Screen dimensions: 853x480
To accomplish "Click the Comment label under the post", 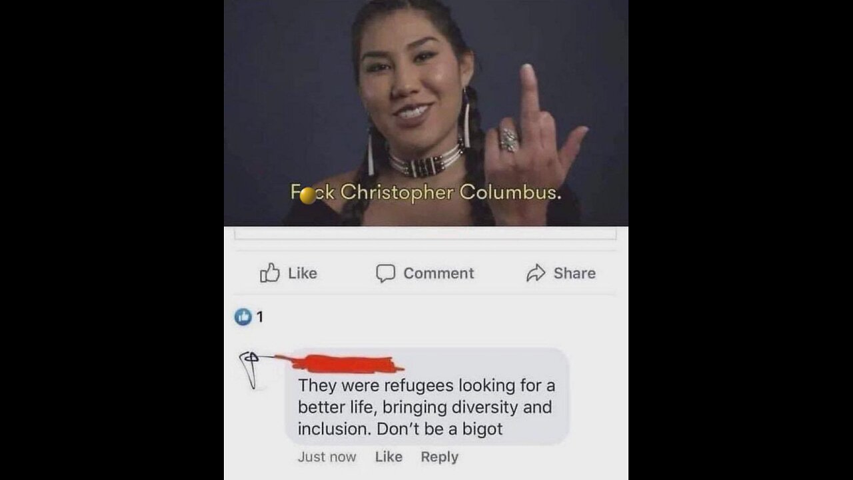I will 438,273.
